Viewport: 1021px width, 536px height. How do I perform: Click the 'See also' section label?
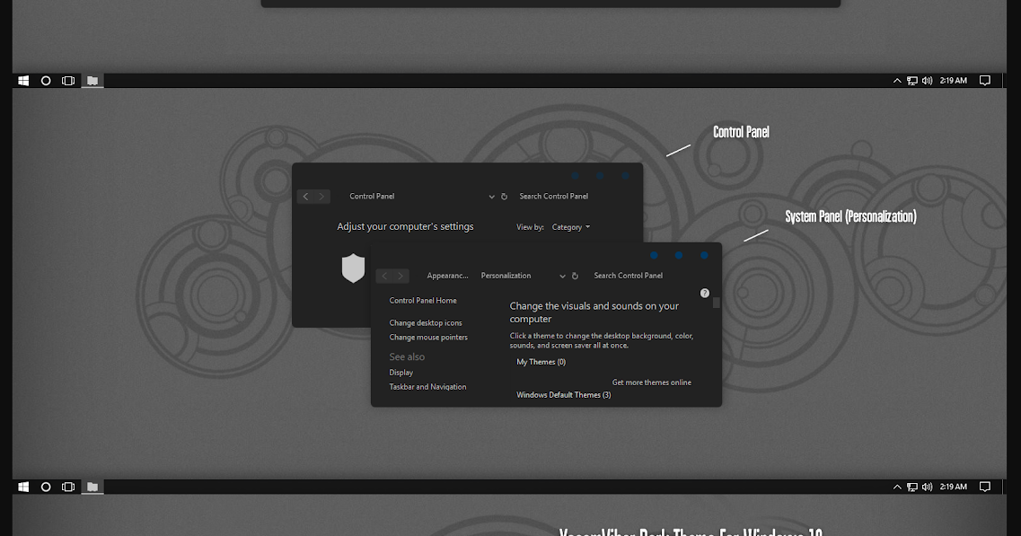coord(407,357)
